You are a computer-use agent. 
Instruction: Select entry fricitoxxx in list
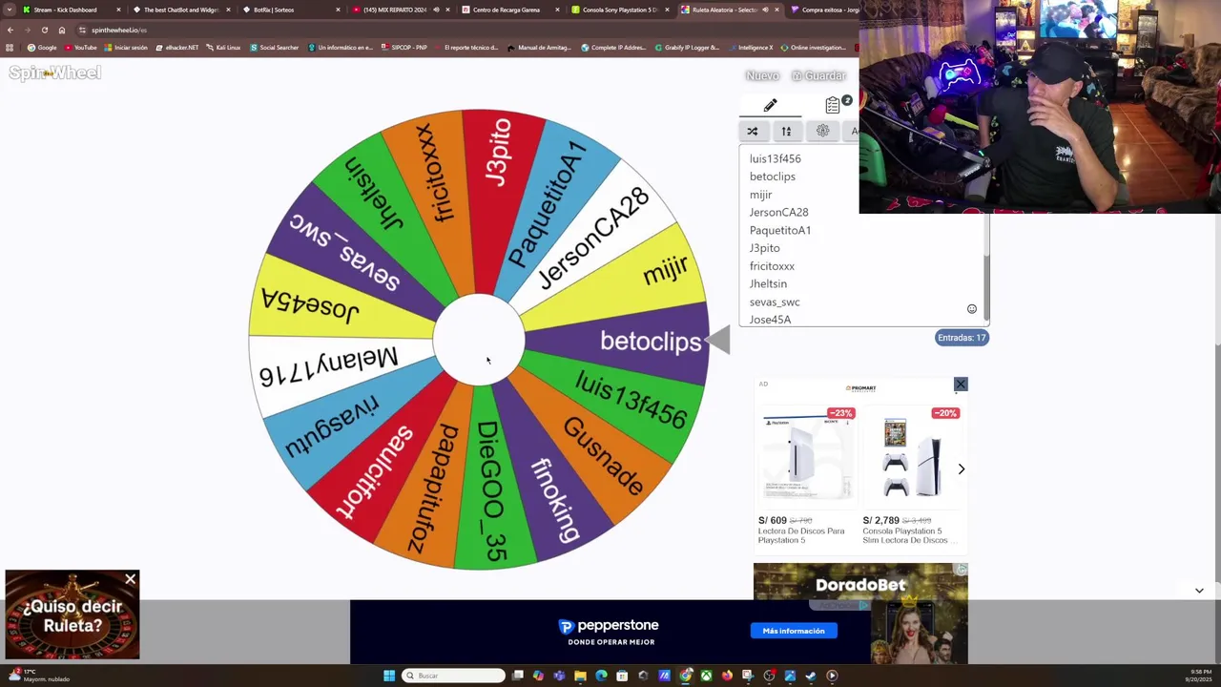772,266
